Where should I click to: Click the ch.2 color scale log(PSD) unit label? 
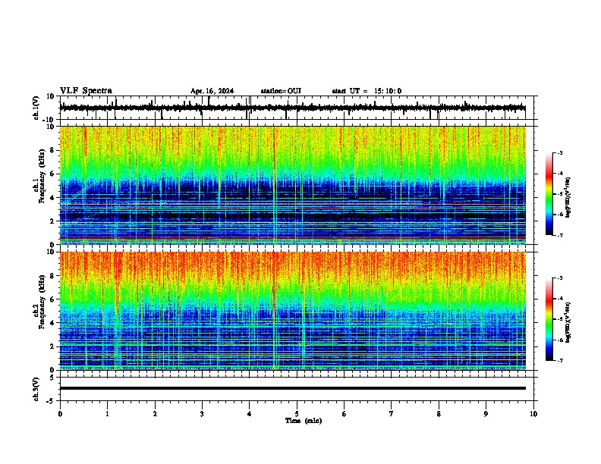(x=568, y=322)
